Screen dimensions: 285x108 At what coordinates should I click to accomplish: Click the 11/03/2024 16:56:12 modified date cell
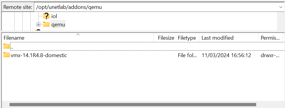click(x=226, y=55)
